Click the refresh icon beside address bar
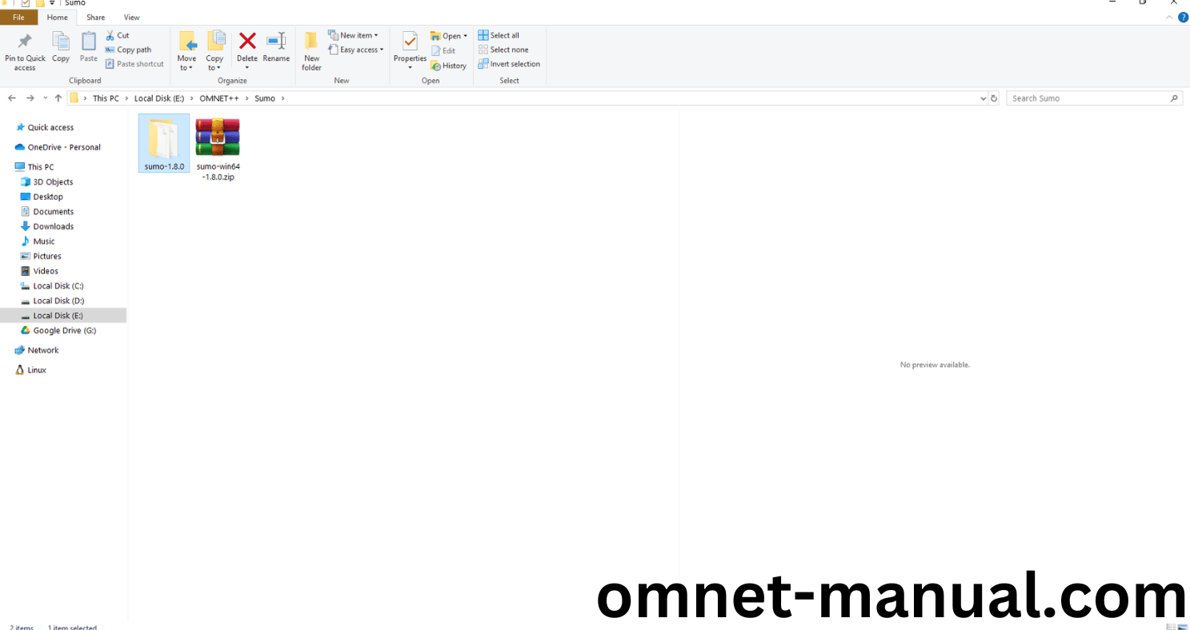Viewport: 1190px width, 630px height. coord(994,98)
